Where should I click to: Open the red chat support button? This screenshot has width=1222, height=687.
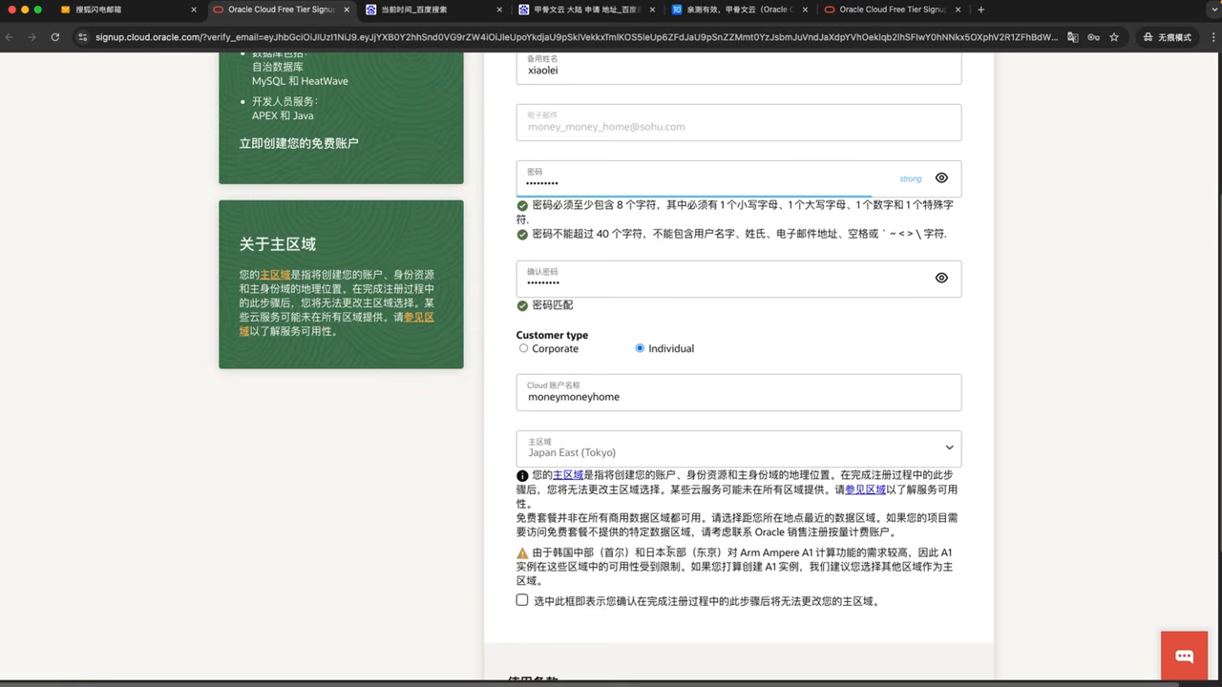coord(1185,656)
